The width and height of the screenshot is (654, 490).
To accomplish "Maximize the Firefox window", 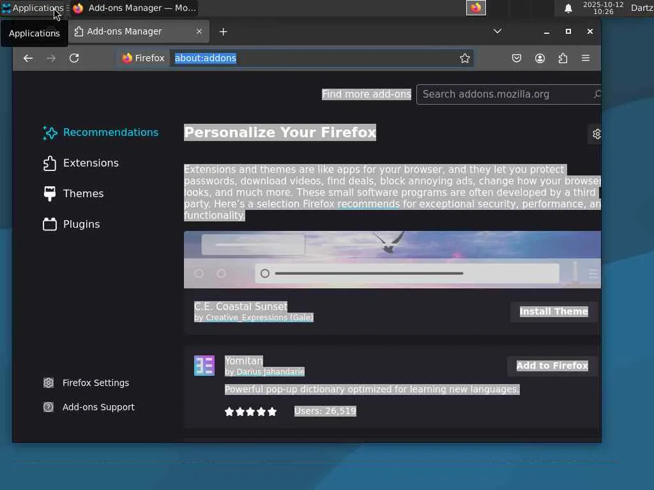I will (x=568, y=32).
